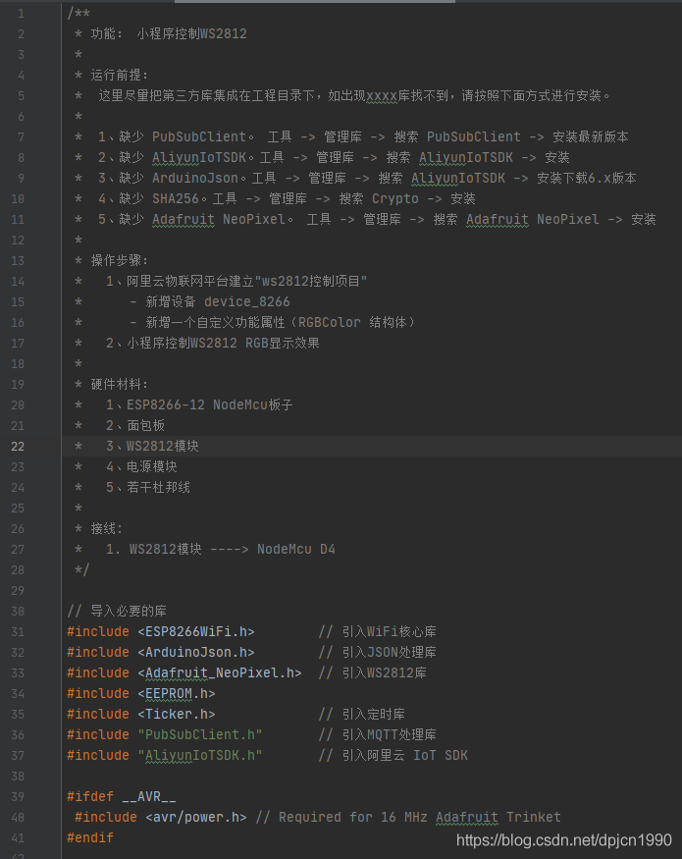This screenshot has width=682, height=859.
Task: Click '<ArduinoJson.h>' include on line 32
Action: coord(196,653)
